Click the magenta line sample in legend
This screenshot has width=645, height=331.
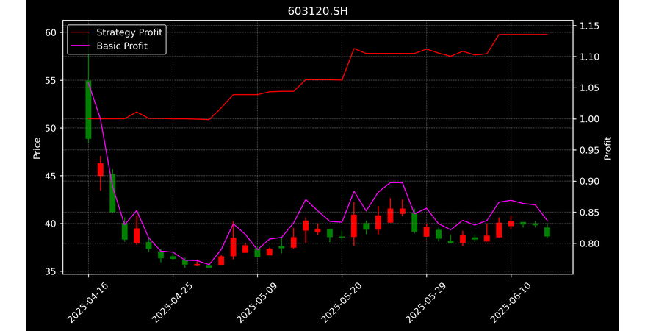[80, 46]
